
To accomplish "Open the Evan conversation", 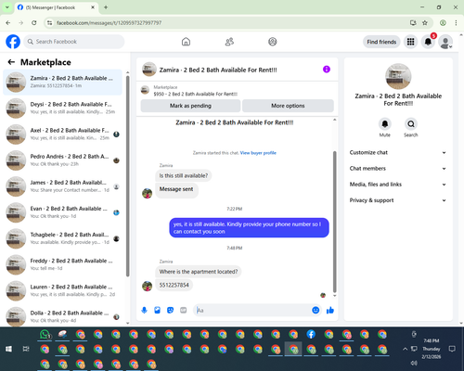I will tap(62, 212).
